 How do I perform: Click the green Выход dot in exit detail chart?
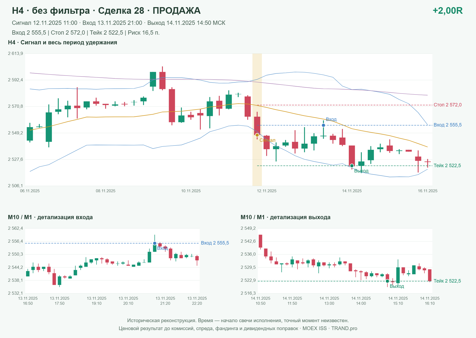pos(387,281)
